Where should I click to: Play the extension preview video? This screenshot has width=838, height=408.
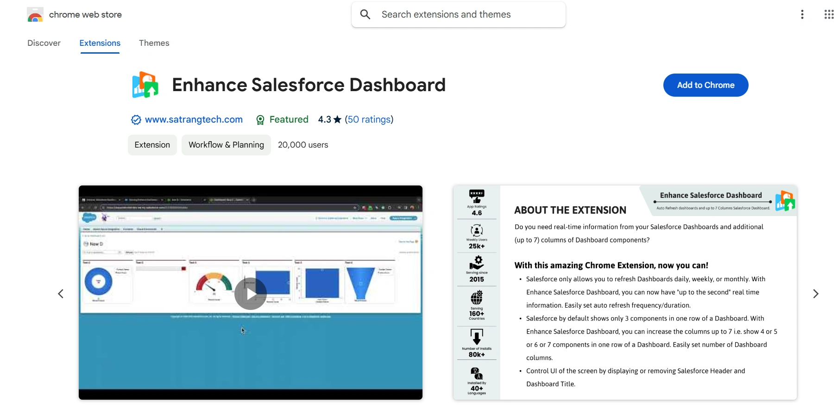(251, 294)
